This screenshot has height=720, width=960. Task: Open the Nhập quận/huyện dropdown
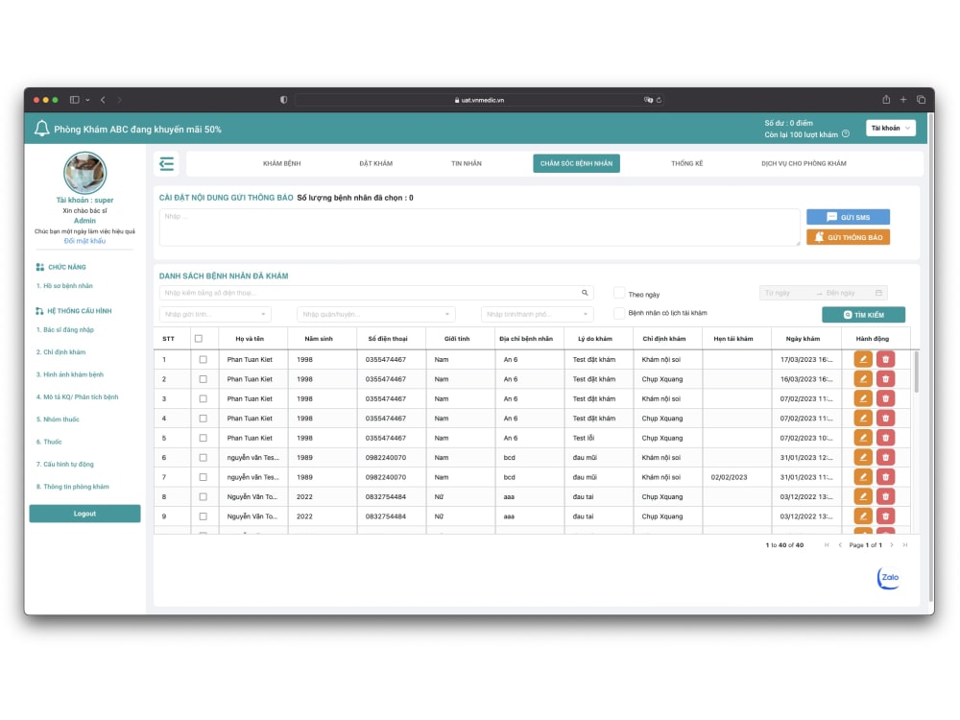click(376, 314)
